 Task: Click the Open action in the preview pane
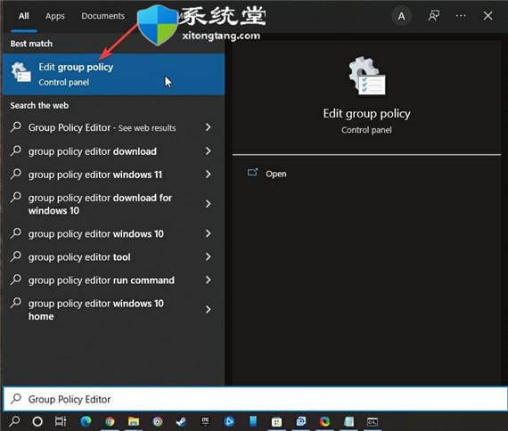pyautogui.click(x=276, y=174)
